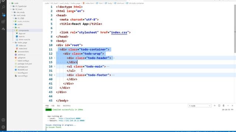Open the Accounts menu icon
This screenshot has height=132, width=236.
(x=3, y=120)
